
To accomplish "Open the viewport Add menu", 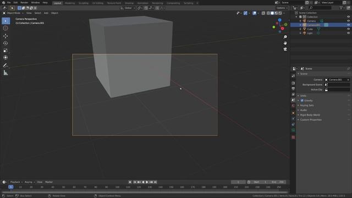I will point(46,13).
